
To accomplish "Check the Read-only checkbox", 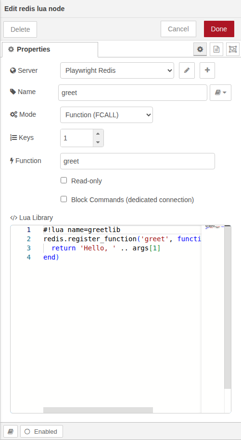I will pyautogui.click(x=64, y=180).
